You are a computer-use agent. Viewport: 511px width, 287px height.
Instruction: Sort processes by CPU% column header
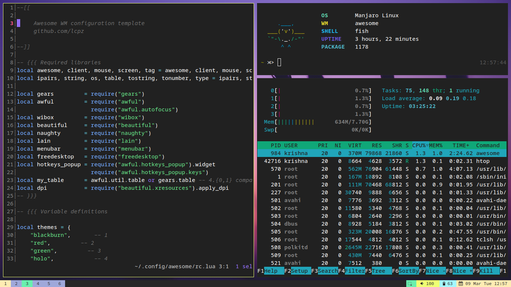[x=420, y=145]
